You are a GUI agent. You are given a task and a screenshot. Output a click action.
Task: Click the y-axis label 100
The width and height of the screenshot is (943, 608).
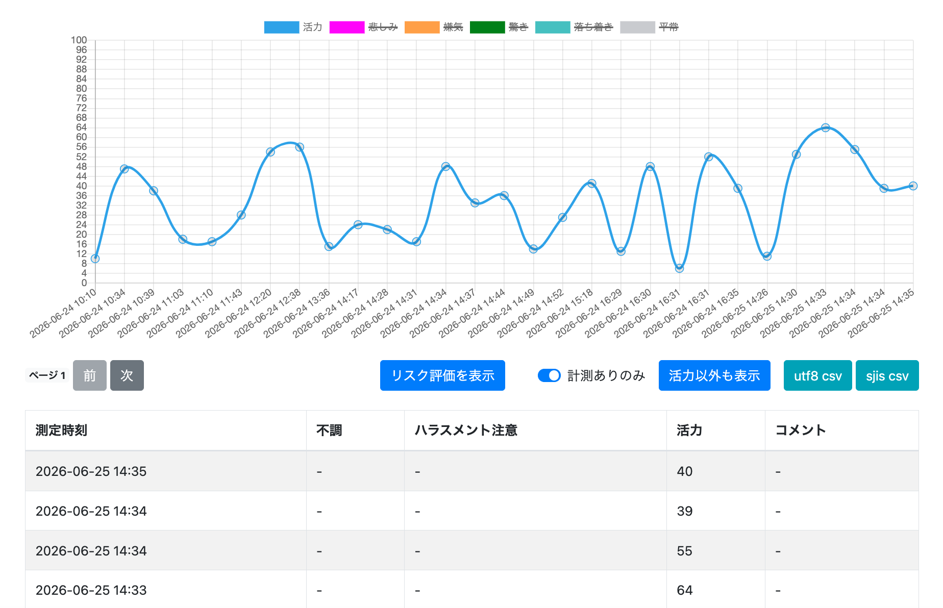[79, 40]
